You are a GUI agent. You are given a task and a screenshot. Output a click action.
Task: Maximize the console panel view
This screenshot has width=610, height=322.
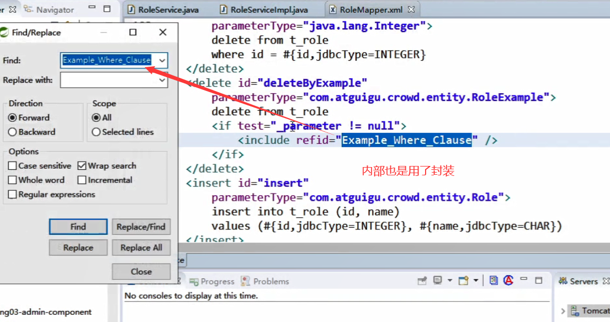(x=539, y=280)
